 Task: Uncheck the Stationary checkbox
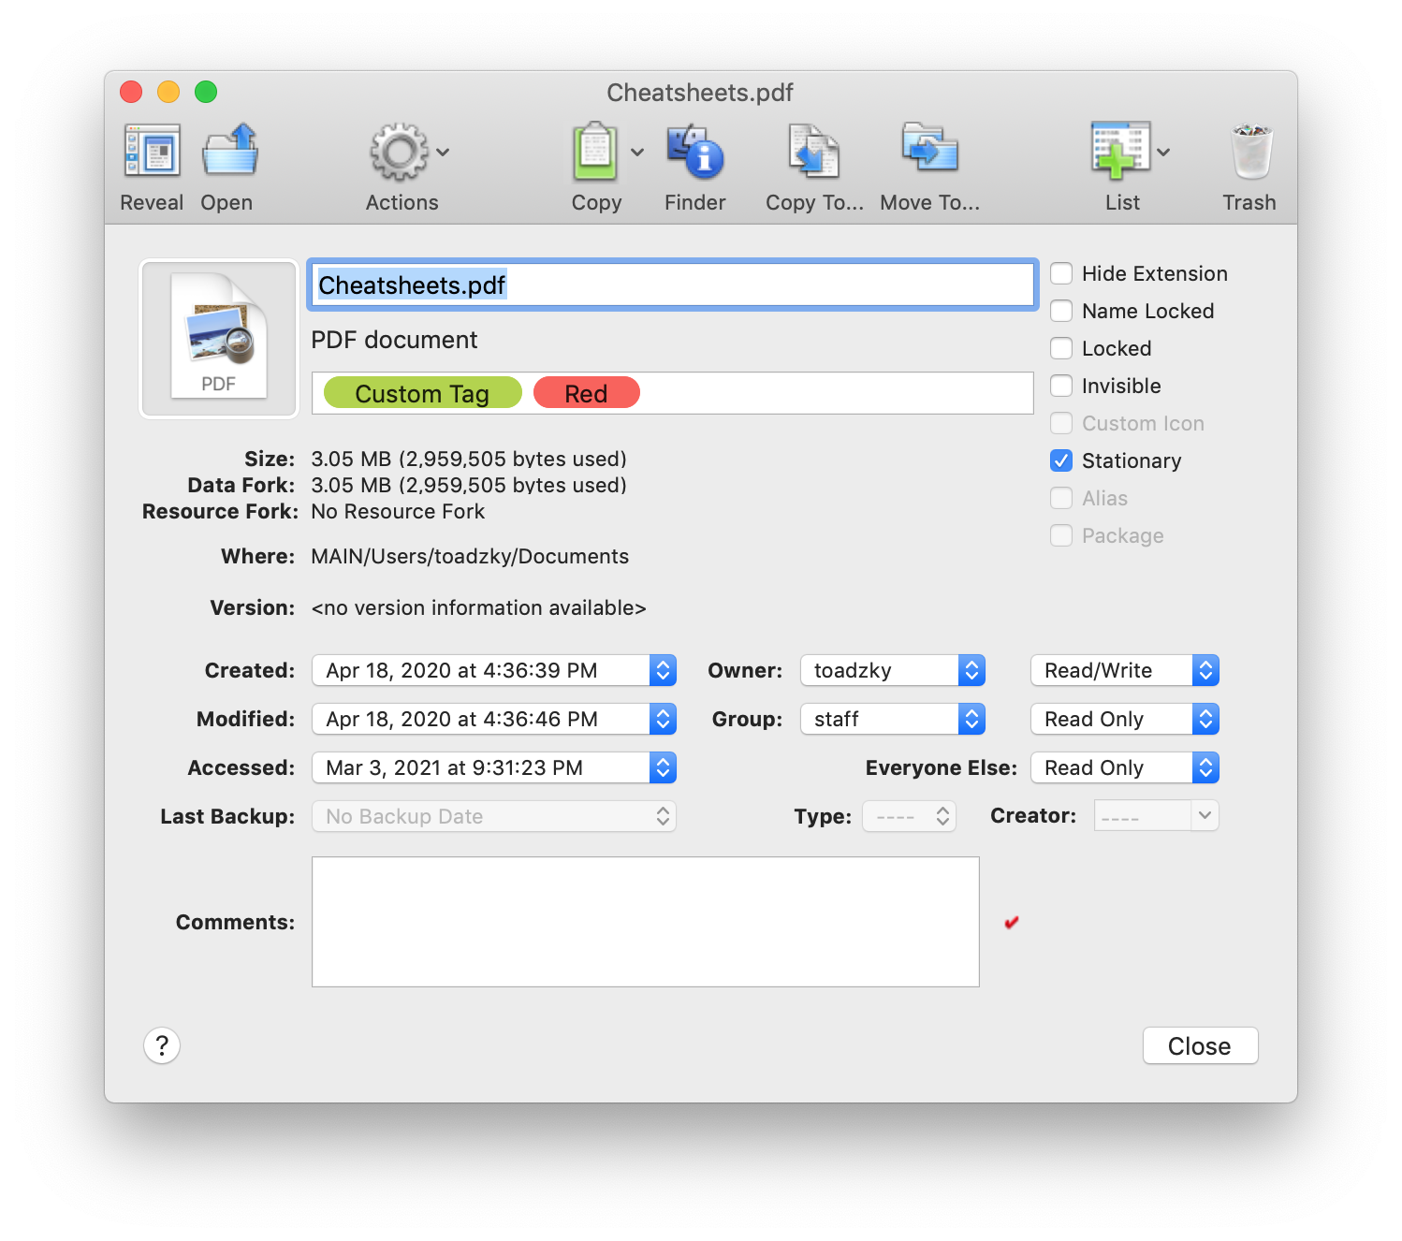(x=1060, y=460)
